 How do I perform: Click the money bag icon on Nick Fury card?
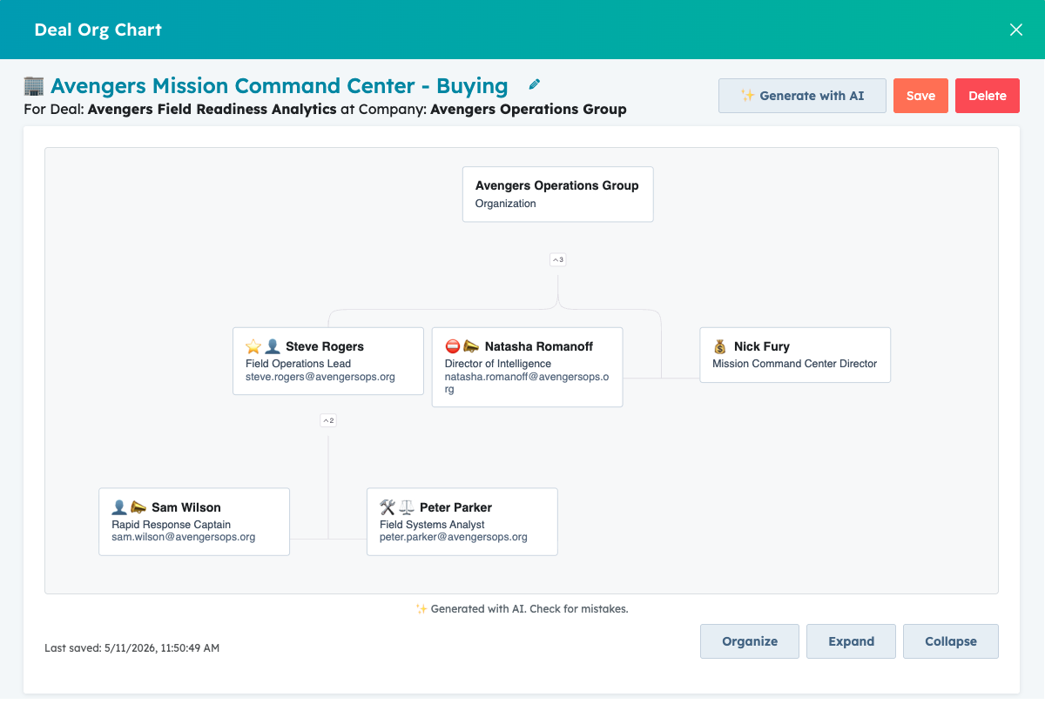coord(720,346)
